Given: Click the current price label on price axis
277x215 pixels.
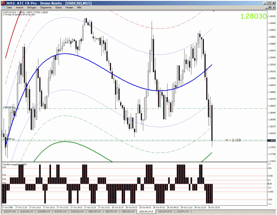Looking at the screenshot, I should (x=272, y=141).
